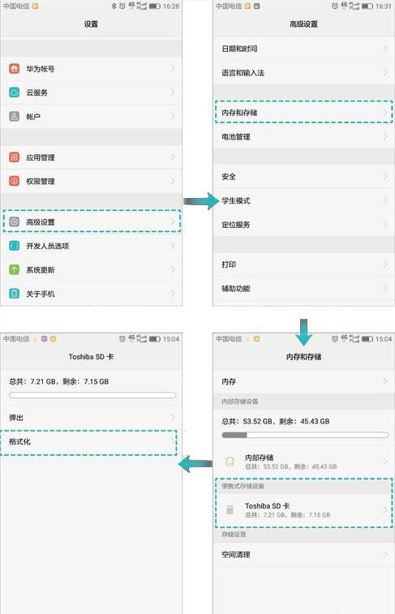Image resolution: width=395 pixels, height=614 pixels.
Task: Click the internal storage usage progress bar
Action: tap(305, 435)
